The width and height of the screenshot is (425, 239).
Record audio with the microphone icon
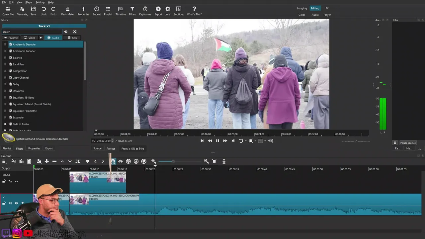224,161
